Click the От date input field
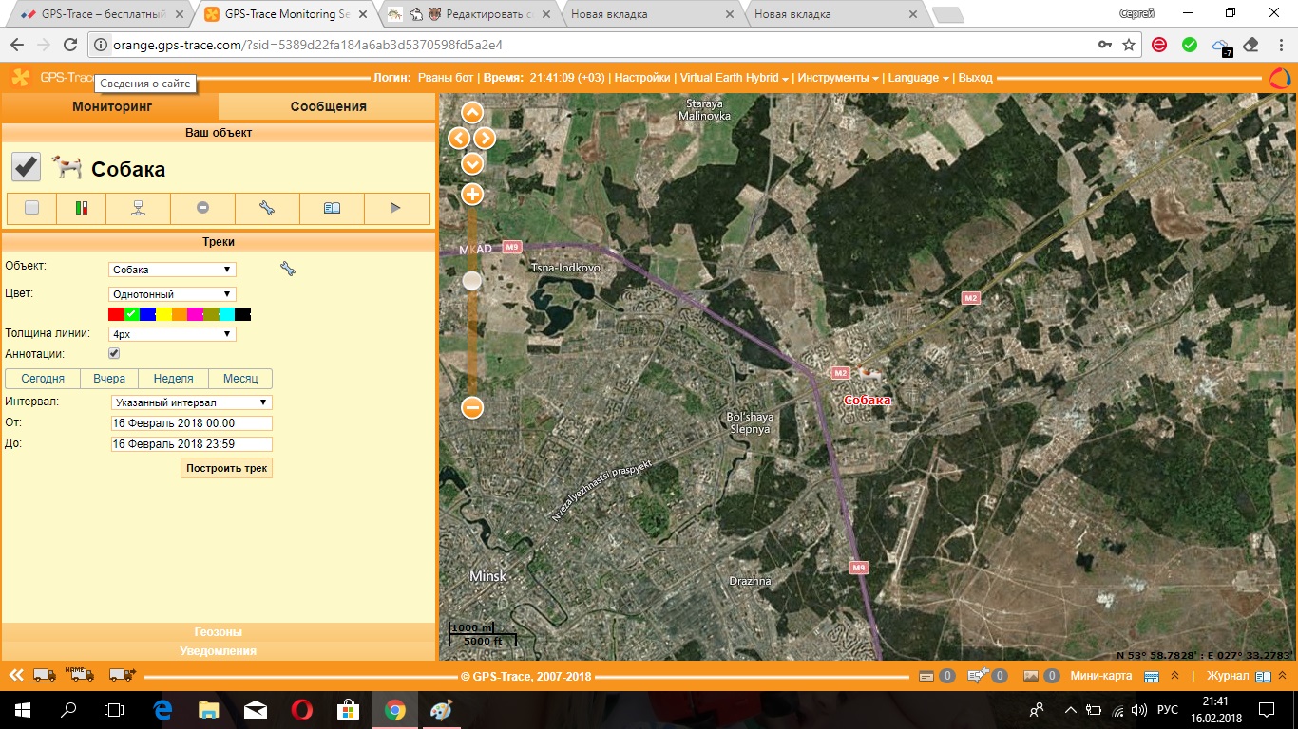This screenshot has width=1298, height=729. [x=191, y=423]
